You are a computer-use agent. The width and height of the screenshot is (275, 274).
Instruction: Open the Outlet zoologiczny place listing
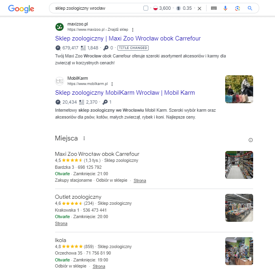click(x=78, y=197)
